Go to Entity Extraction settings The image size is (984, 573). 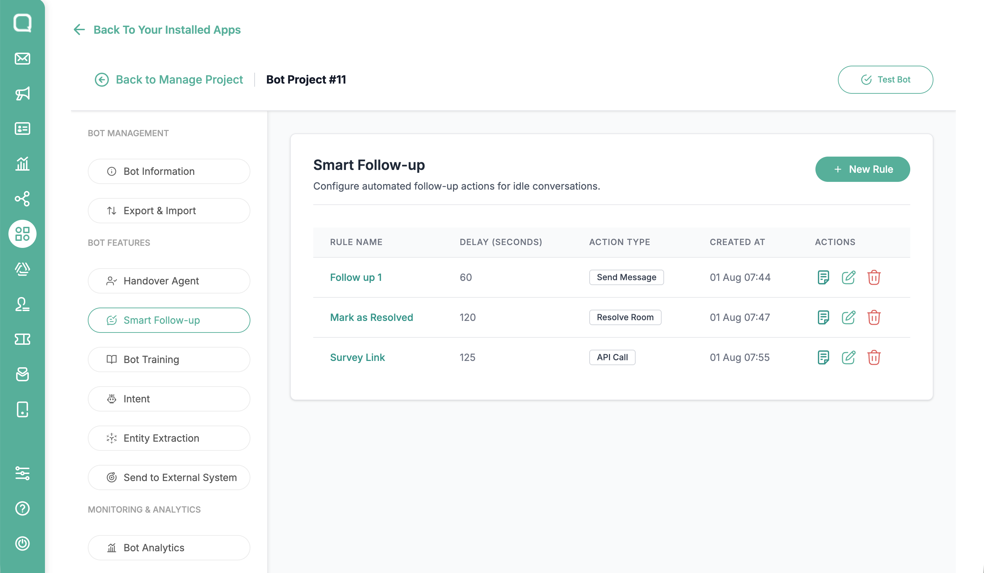pyautogui.click(x=169, y=438)
